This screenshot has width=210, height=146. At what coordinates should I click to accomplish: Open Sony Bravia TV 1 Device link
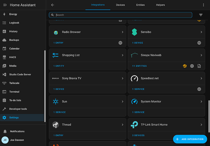point(59,89)
